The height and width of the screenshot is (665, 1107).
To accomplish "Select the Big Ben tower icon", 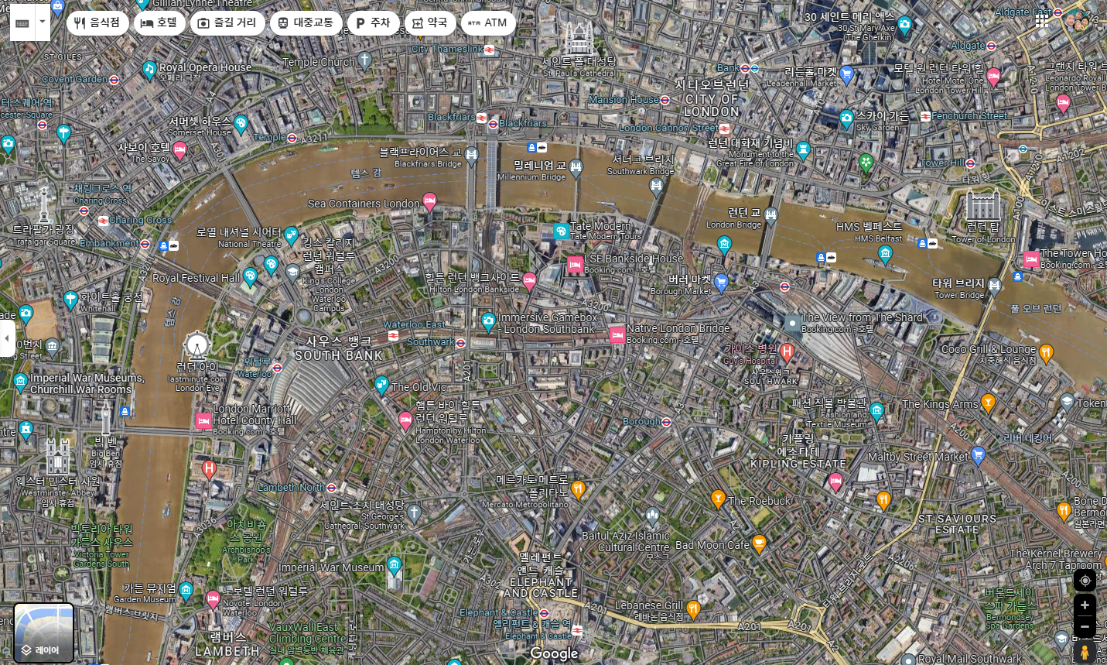I will tap(106, 419).
